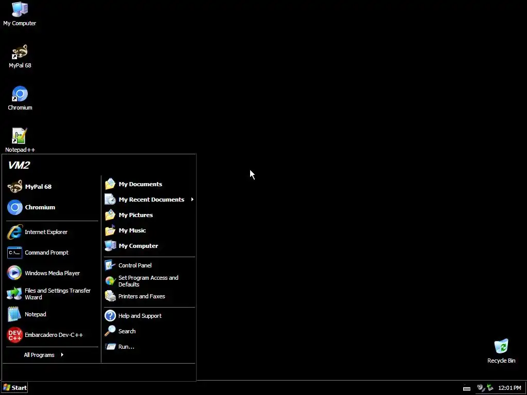
Task: Click the My Pictures folder icon
Action: (110, 215)
